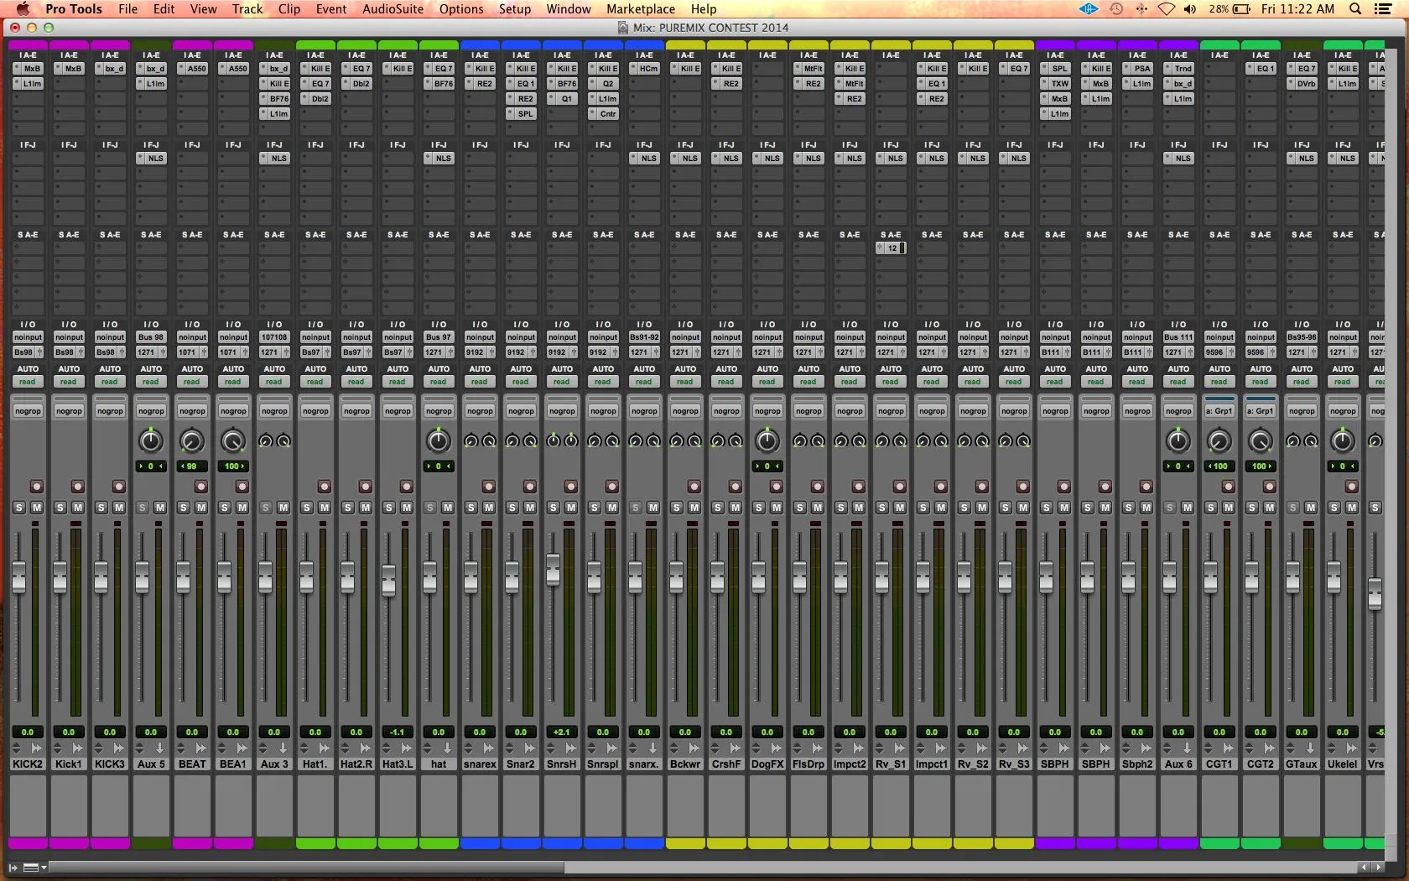1409x881 pixels.
Task: Record-enable the CrshF track
Action: pos(735,487)
